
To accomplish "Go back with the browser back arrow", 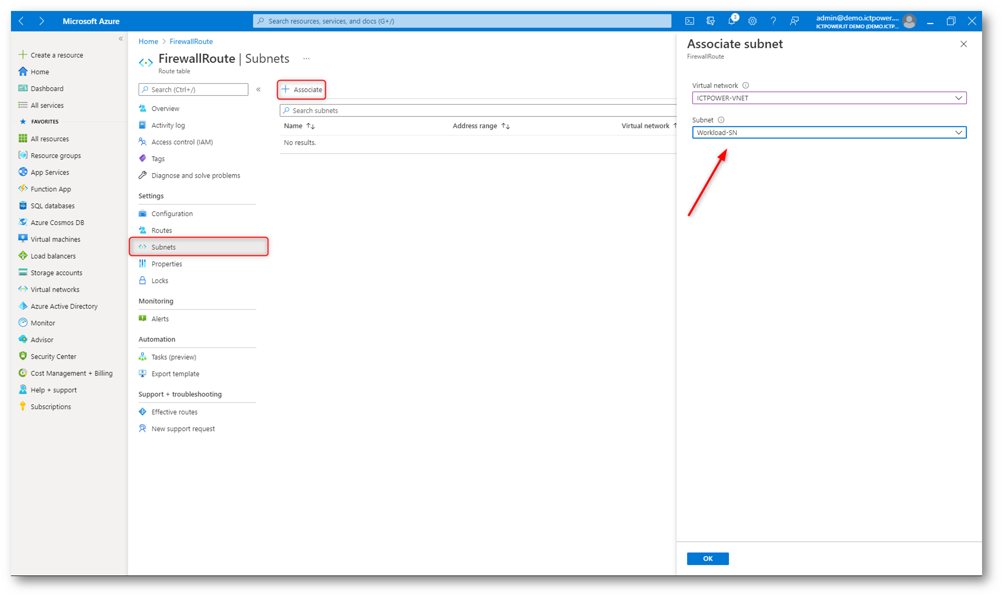I will (21, 21).
